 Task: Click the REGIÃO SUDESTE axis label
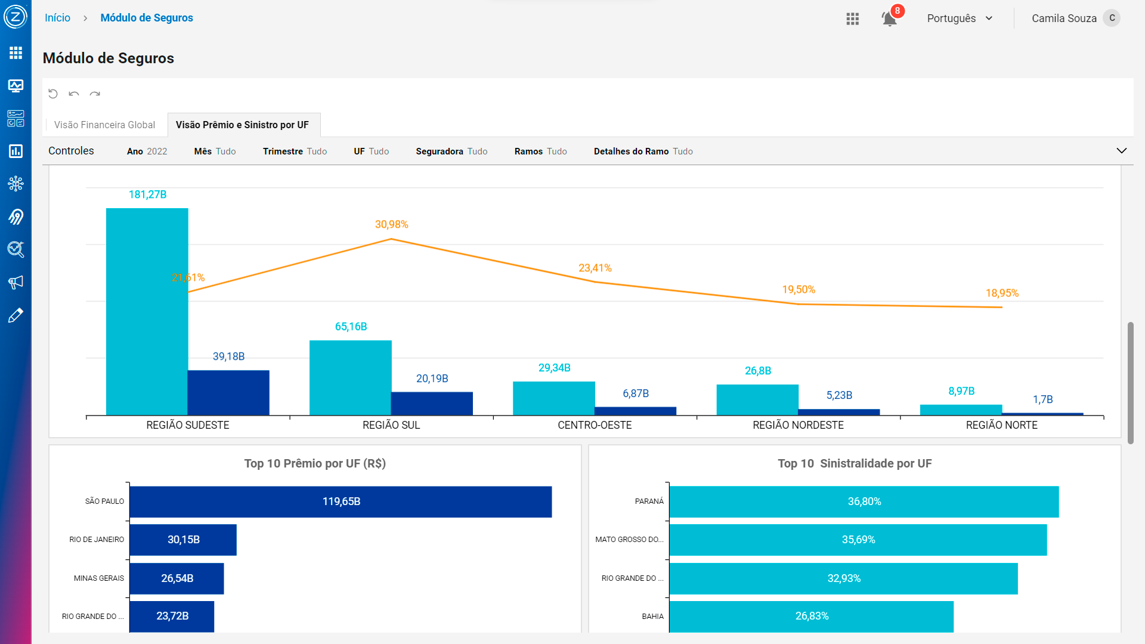click(x=188, y=425)
